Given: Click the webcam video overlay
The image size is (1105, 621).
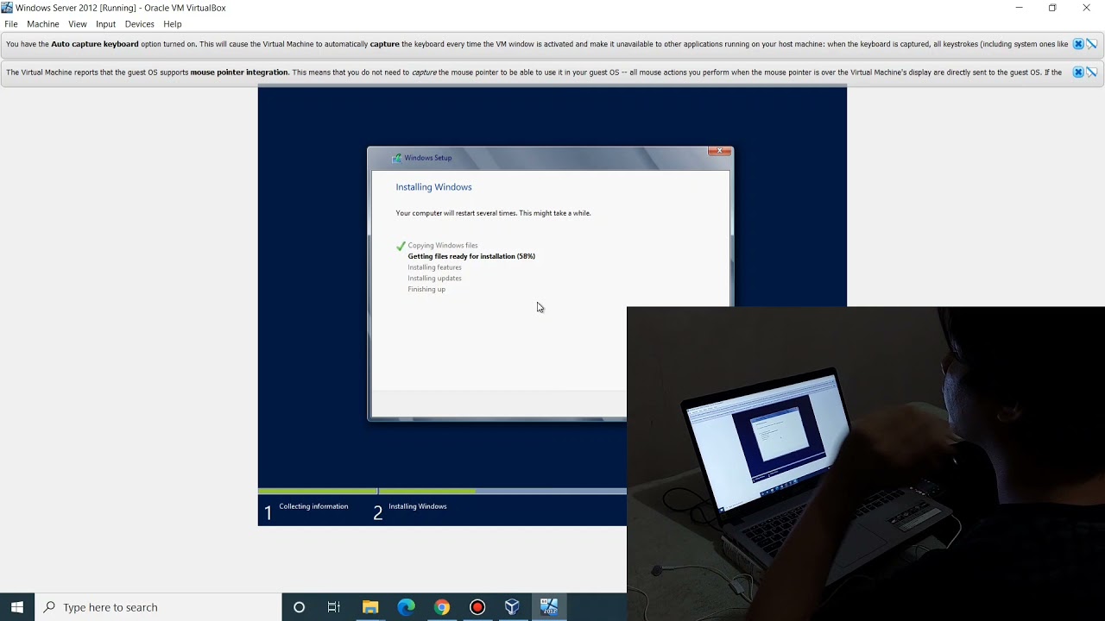Looking at the screenshot, I should pos(866,463).
